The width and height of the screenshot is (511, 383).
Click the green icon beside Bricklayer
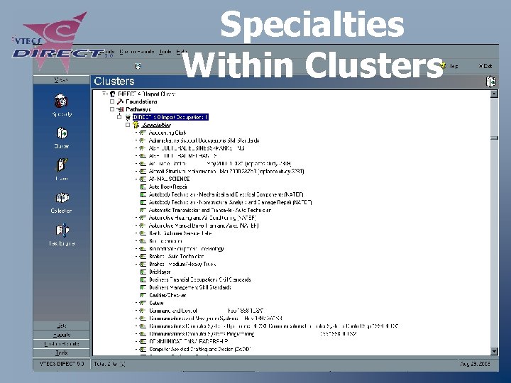143,272
